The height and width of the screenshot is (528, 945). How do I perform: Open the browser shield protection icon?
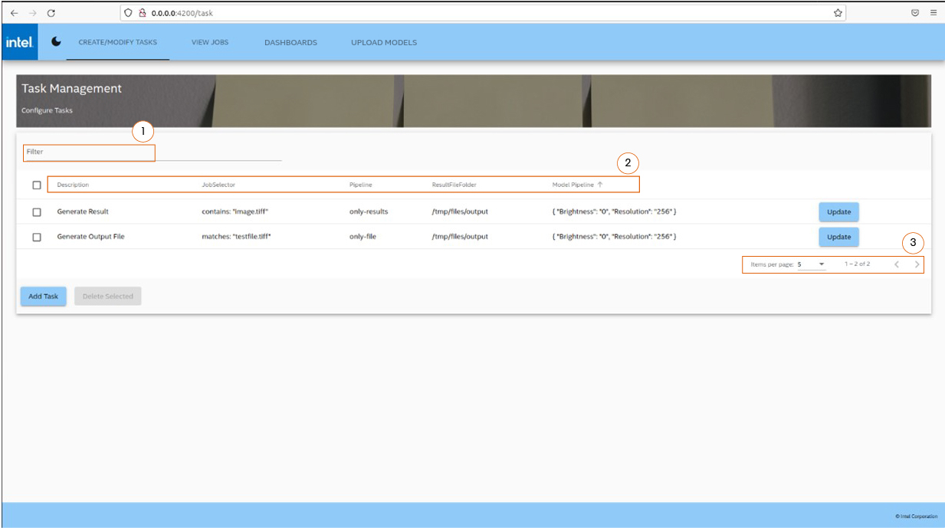pos(127,12)
